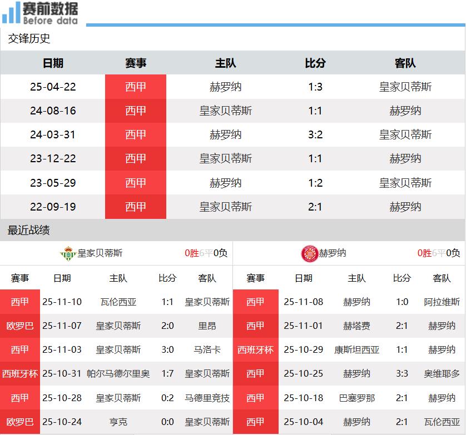Click score 1:0 in the 25-11-08 match
Screen dimensions: 466x435
pos(402,302)
